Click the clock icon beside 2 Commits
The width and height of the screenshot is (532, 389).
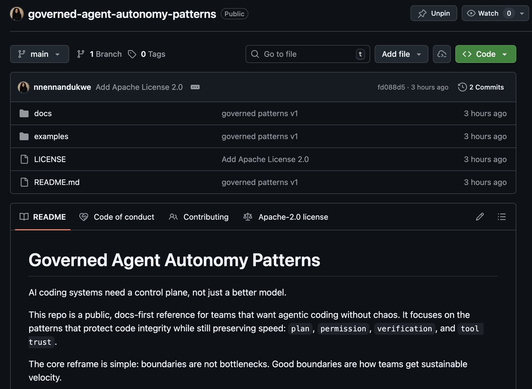[462, 87]
